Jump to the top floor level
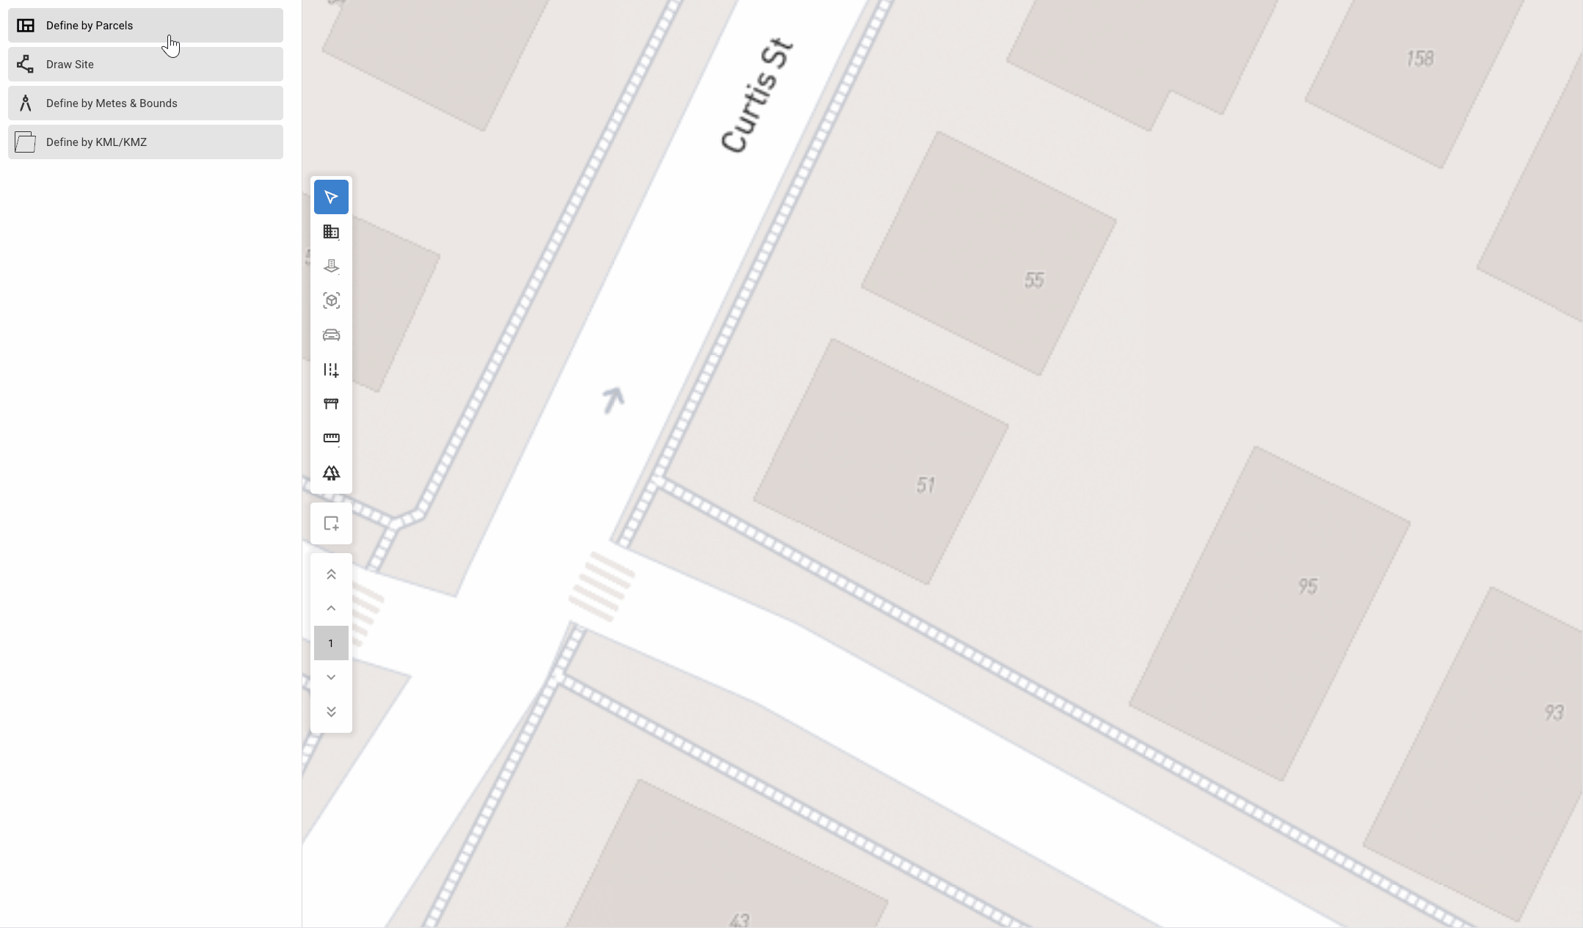The height and width of the screenshot is (928, 1583). [331, 574]
